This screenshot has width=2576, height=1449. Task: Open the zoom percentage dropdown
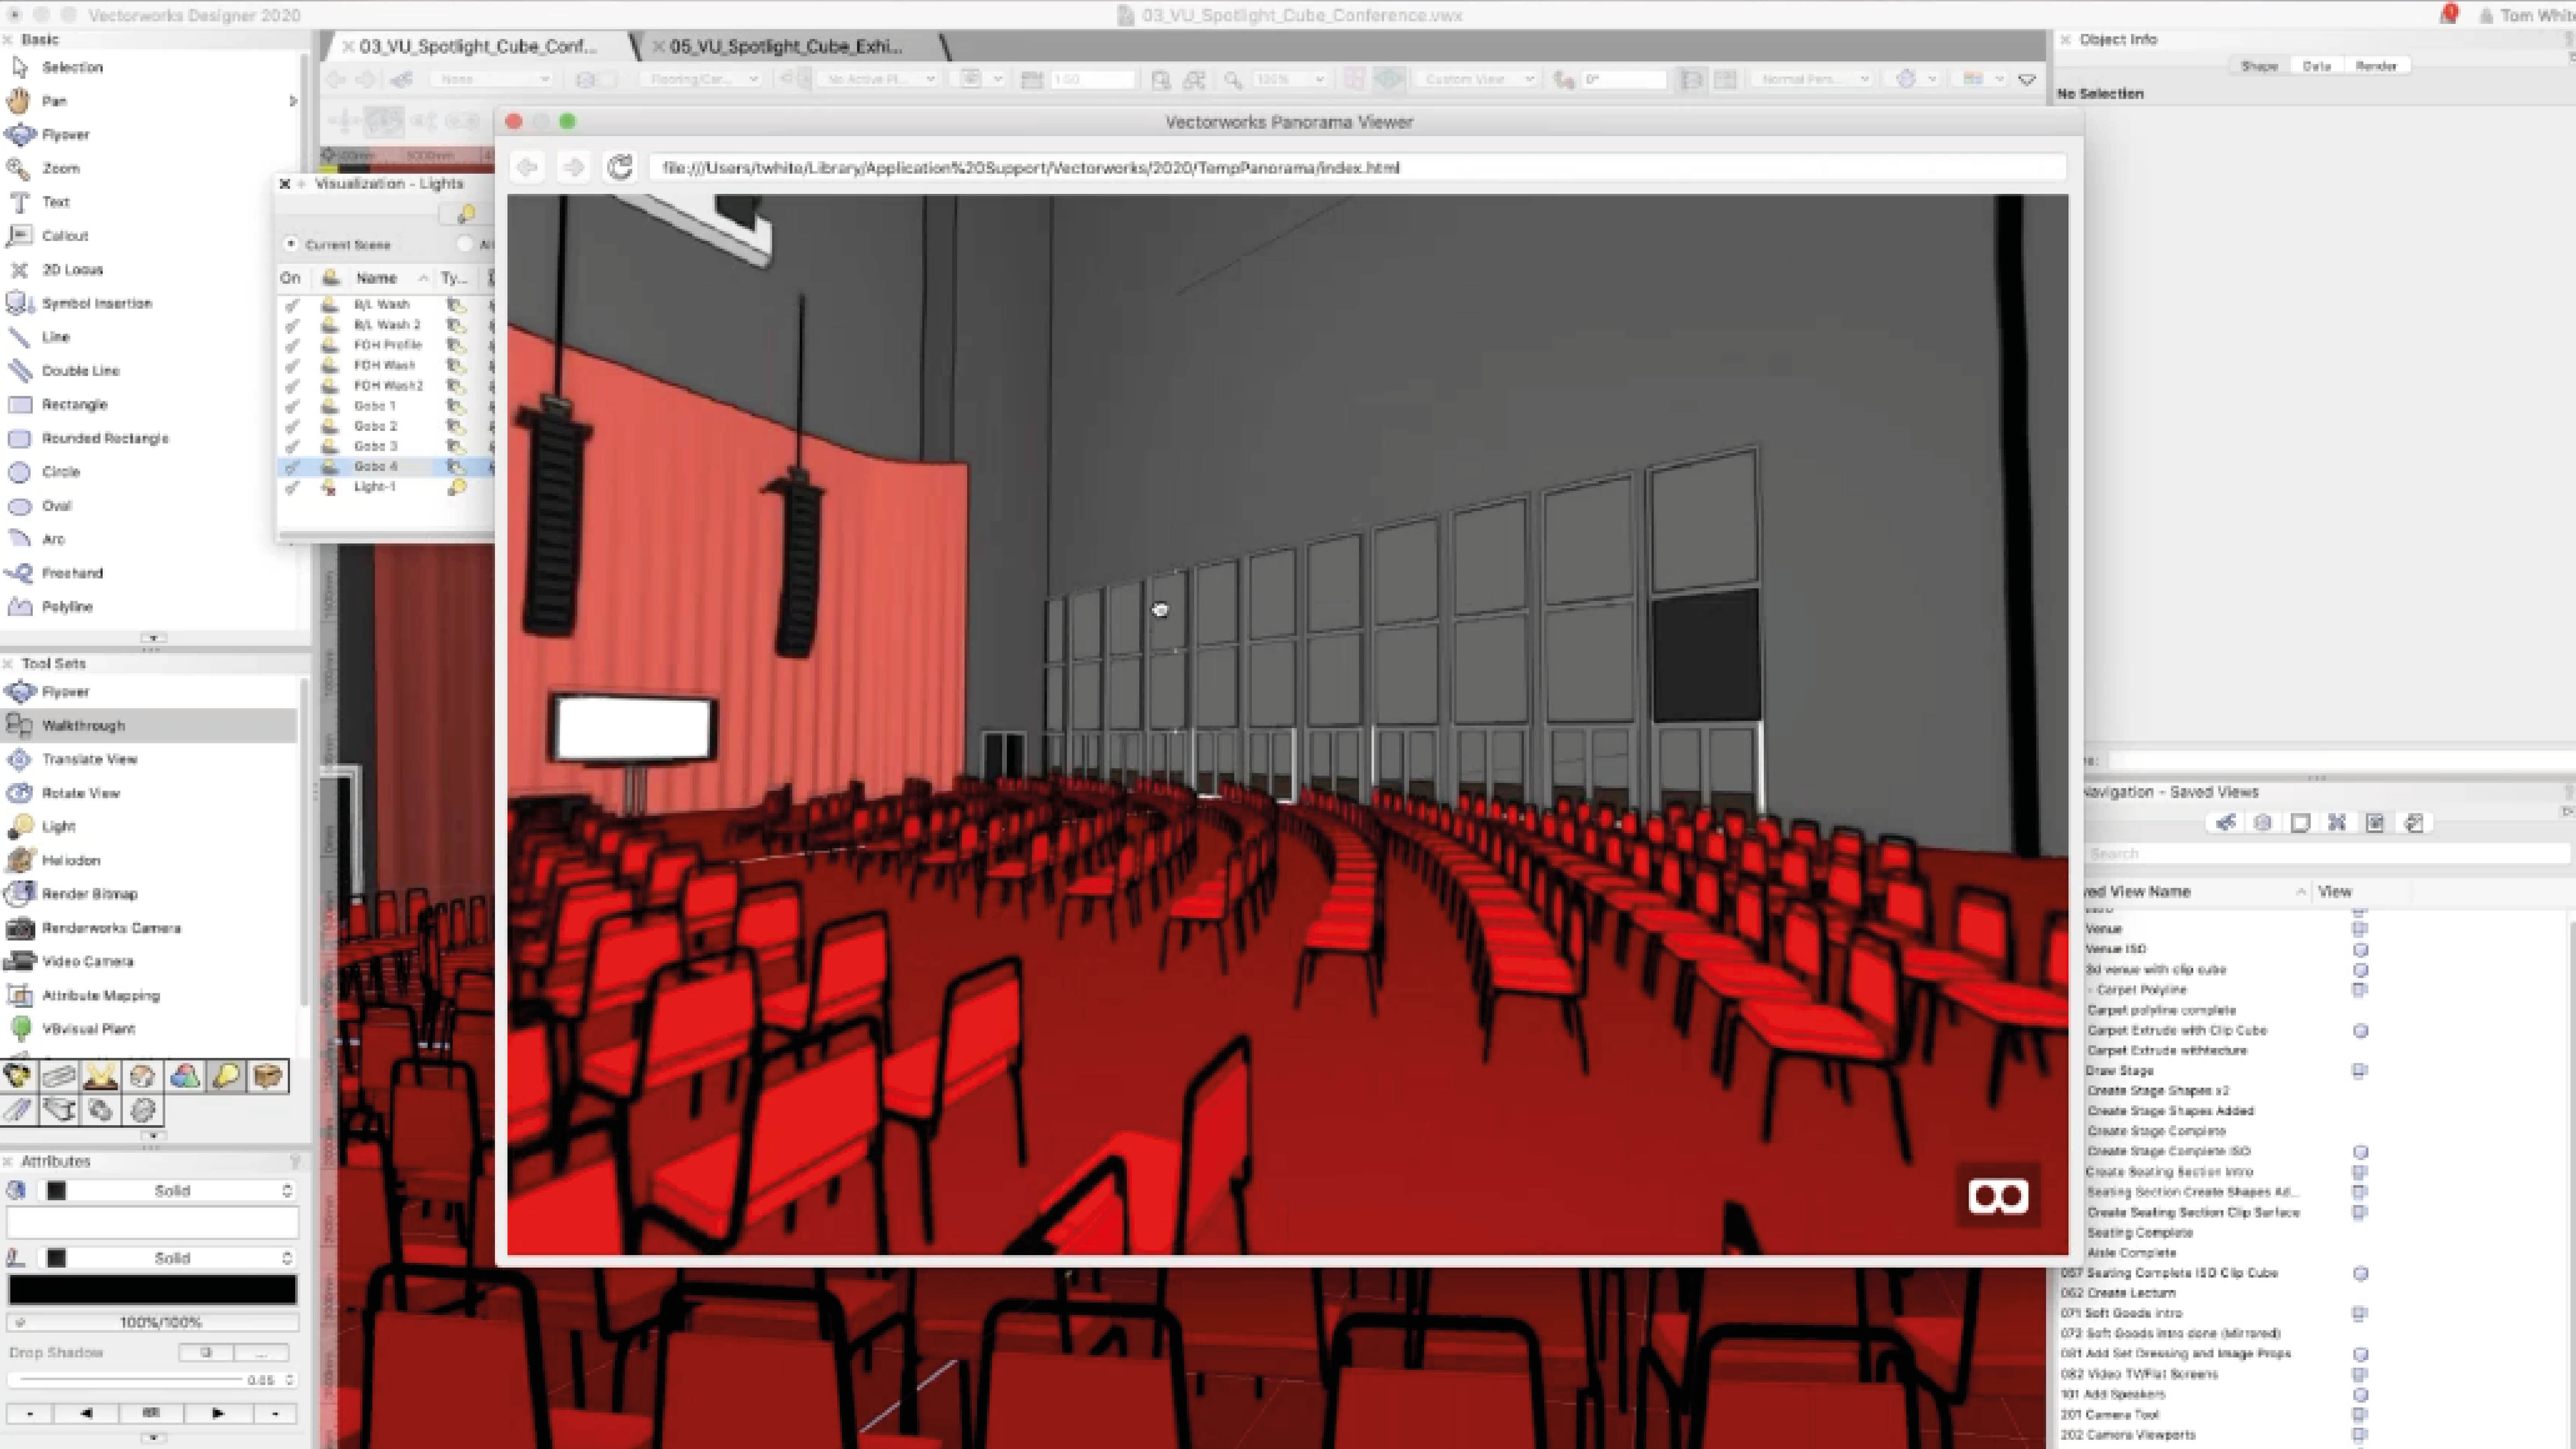click(1290, 79)
